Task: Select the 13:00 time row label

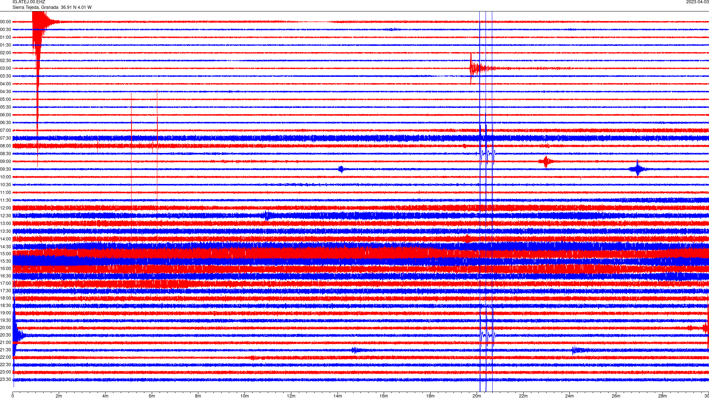Action: (6, 224)
